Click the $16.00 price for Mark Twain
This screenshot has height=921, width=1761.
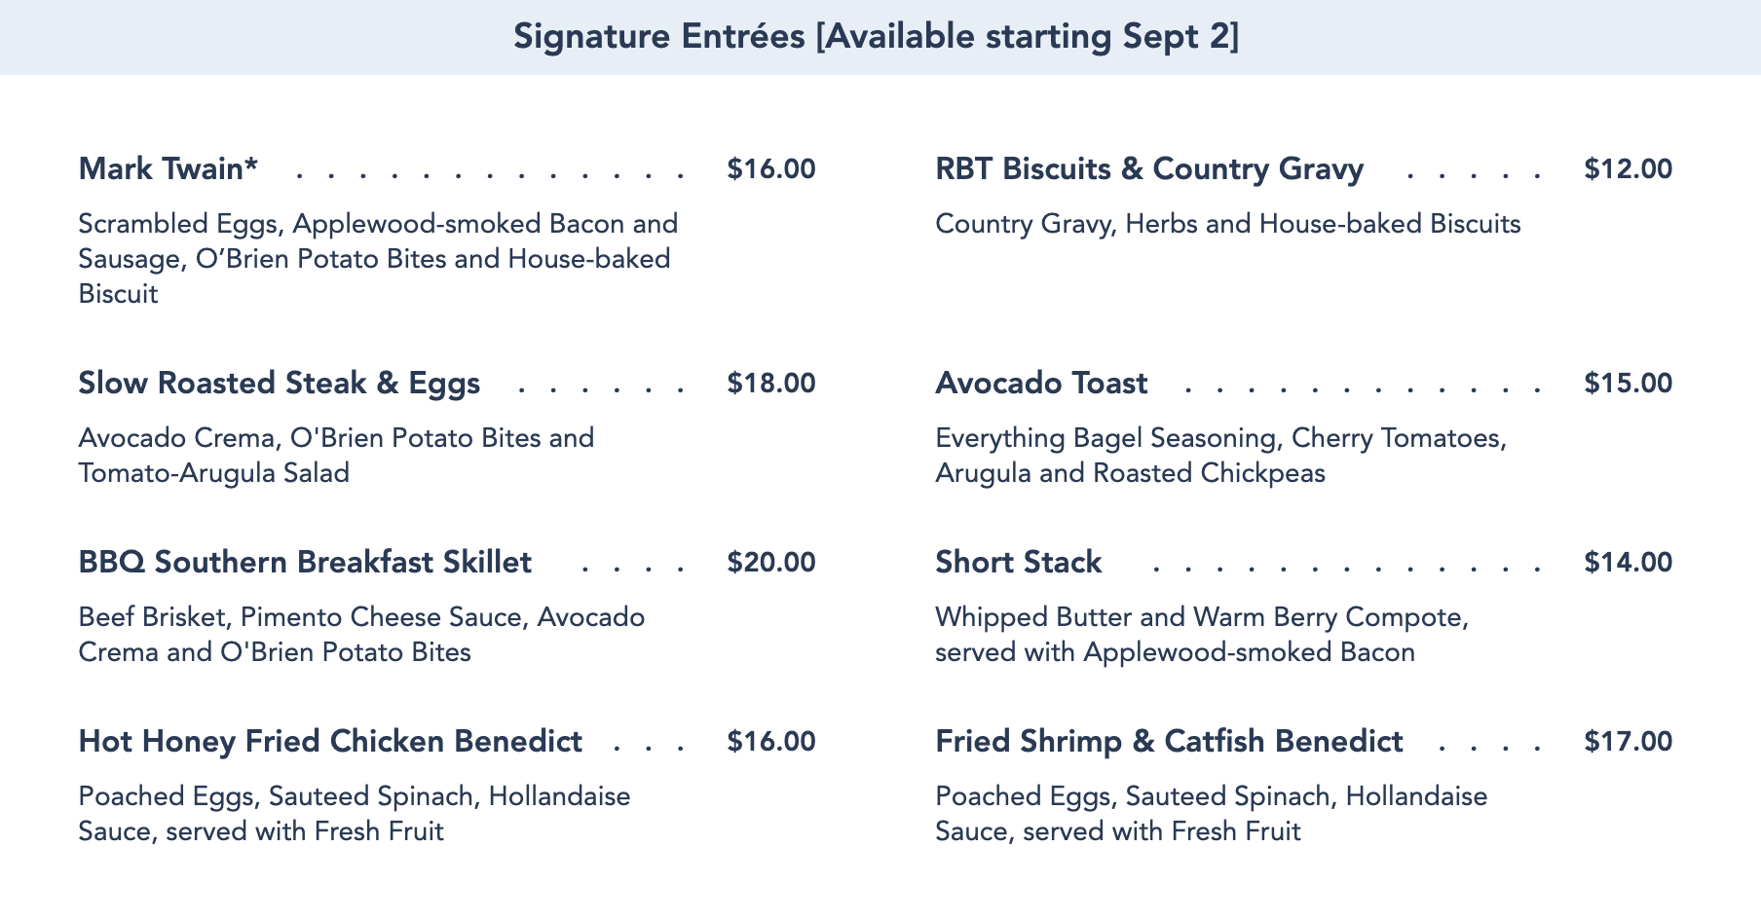click(770, 169)
